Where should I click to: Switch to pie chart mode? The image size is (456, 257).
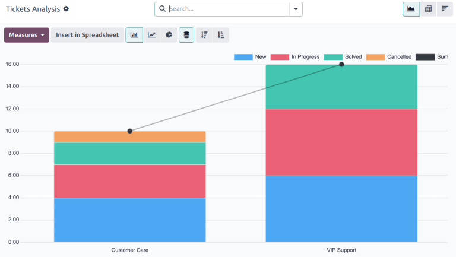pyautogui.click(x=169, y=35)
